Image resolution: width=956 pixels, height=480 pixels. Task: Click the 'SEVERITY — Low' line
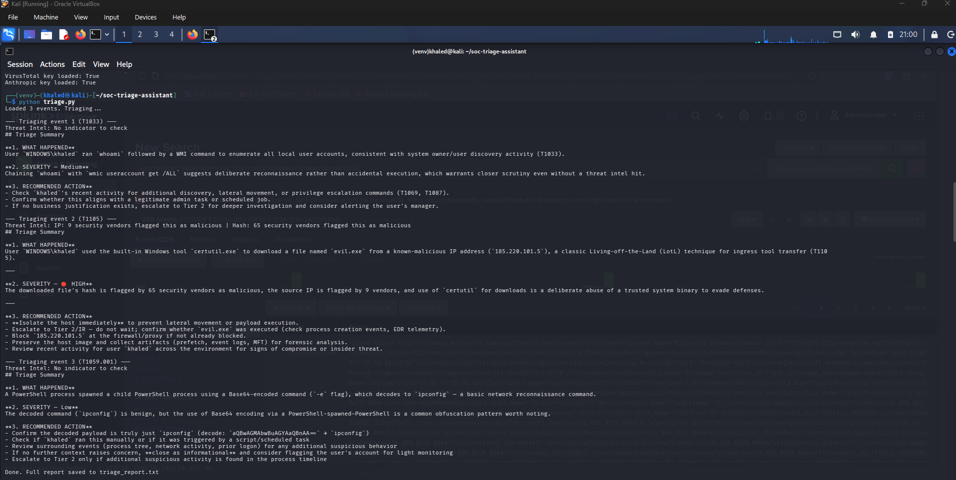click(x=41, y=407)
